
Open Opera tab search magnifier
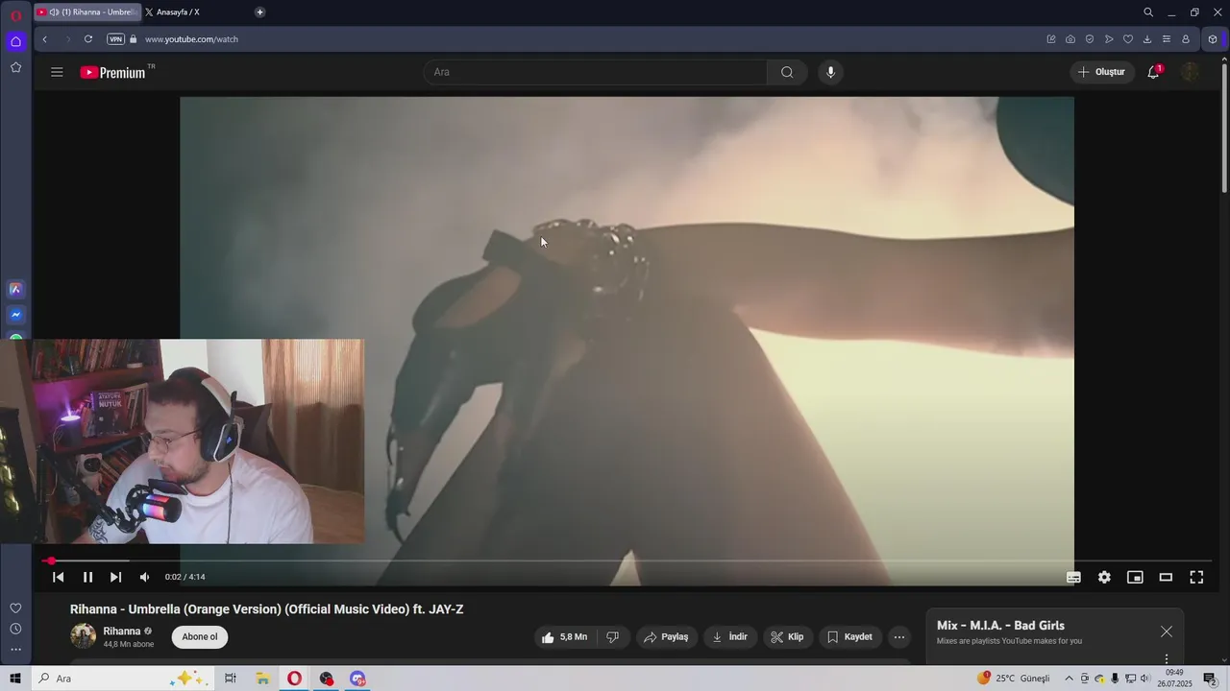pyautogui.click(x=1148, y=12)
